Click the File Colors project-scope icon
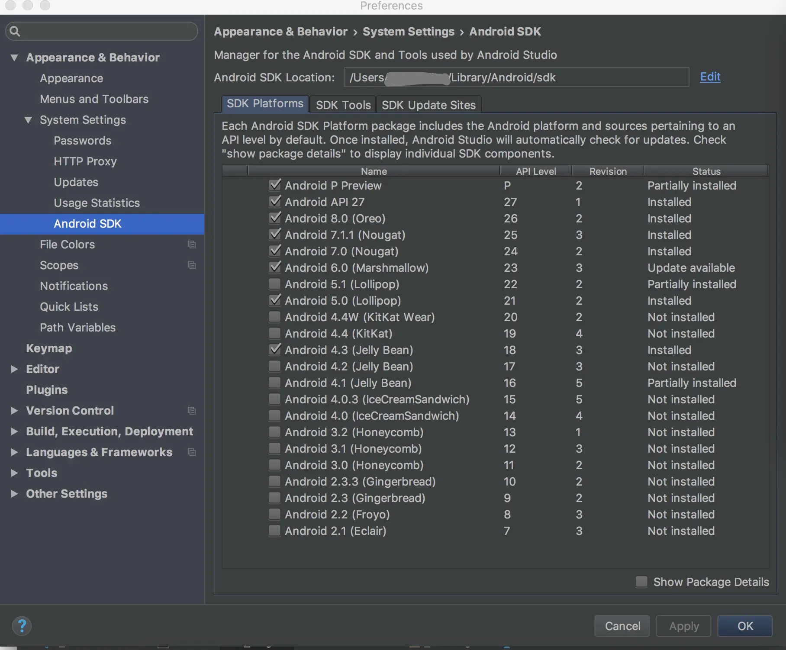The height and width of the screenshot is (650, 786). click(x=192, y=245)
